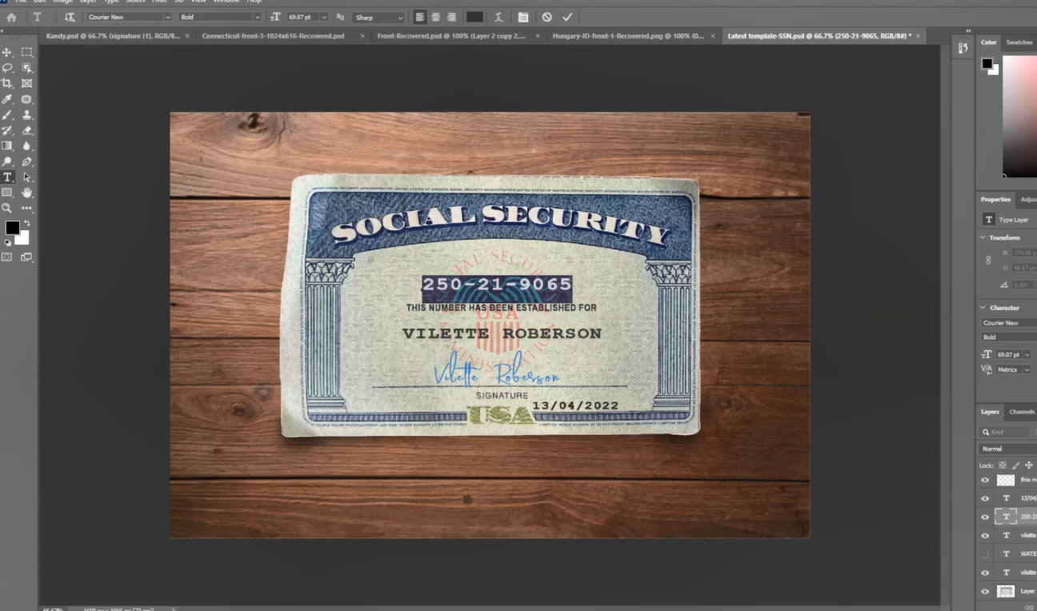Show the WATE text layer

click(x=985, y=553)
